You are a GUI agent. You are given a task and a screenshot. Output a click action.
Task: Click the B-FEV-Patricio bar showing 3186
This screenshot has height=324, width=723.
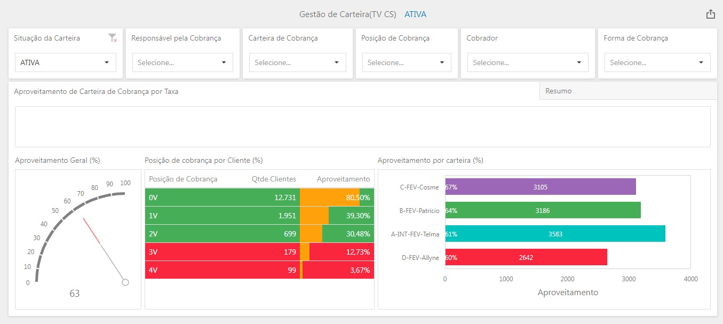pyautogui.click(x=542, y=210)
